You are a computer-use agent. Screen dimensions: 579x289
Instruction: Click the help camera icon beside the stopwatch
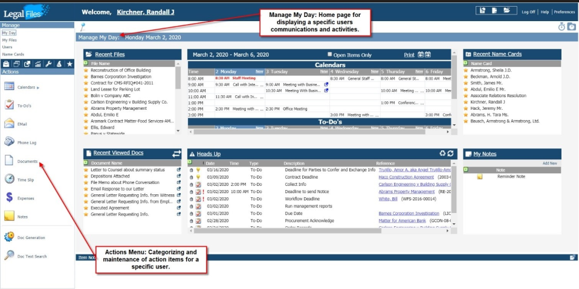click(x=572, y=27)
